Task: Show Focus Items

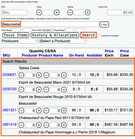Action: click(x=16, y=35)
